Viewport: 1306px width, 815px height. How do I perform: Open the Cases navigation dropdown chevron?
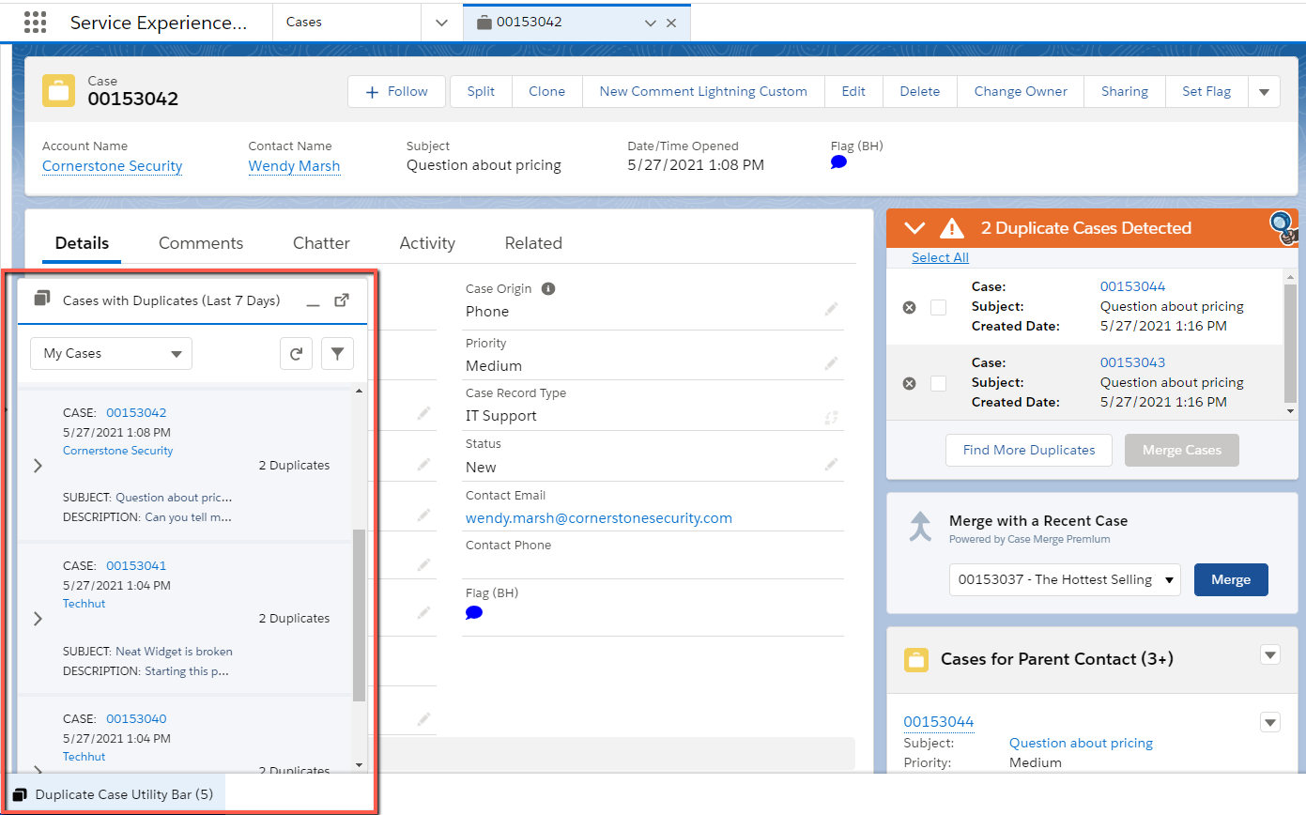click(441, 23)
